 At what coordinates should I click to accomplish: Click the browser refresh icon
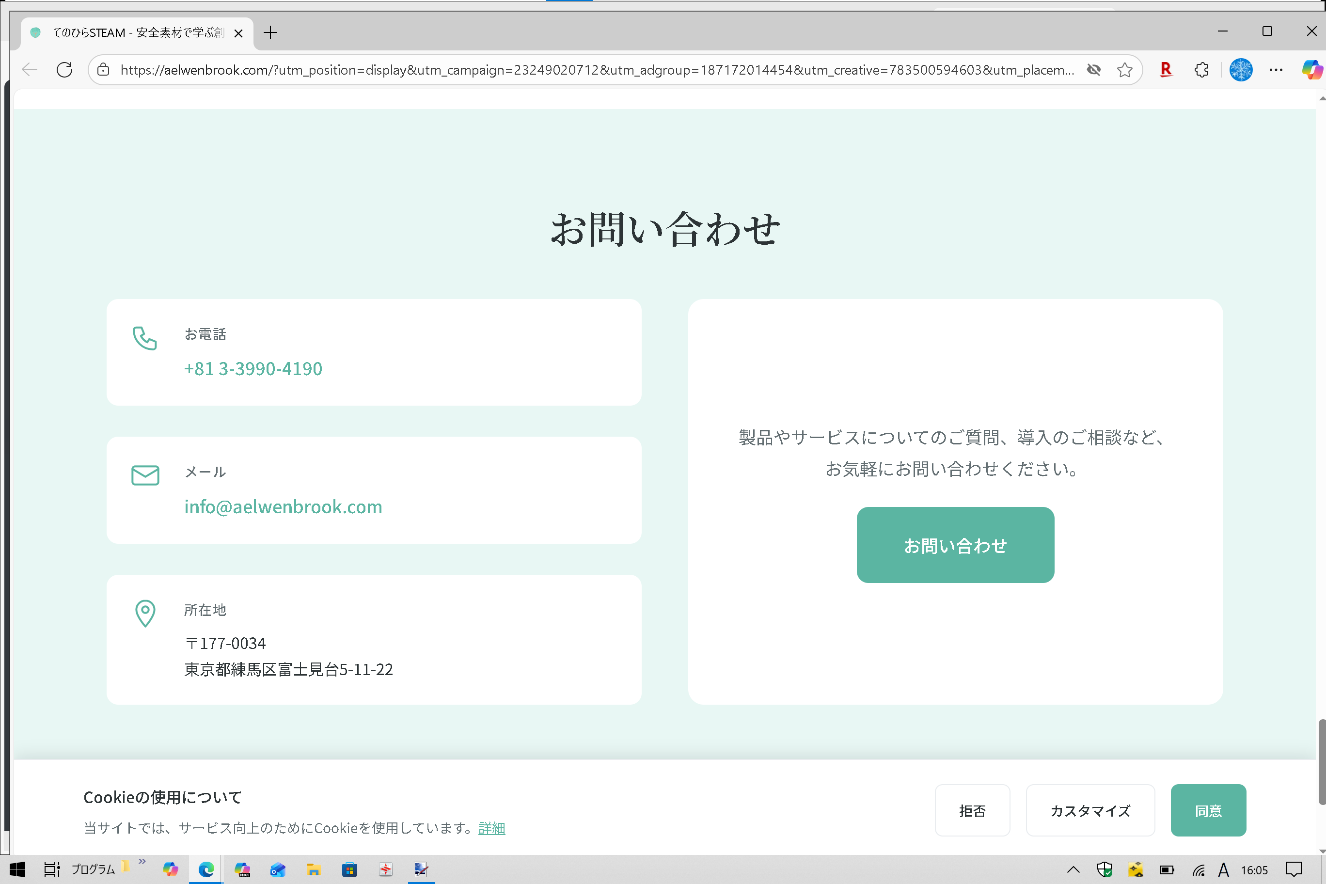coord(65,70)
